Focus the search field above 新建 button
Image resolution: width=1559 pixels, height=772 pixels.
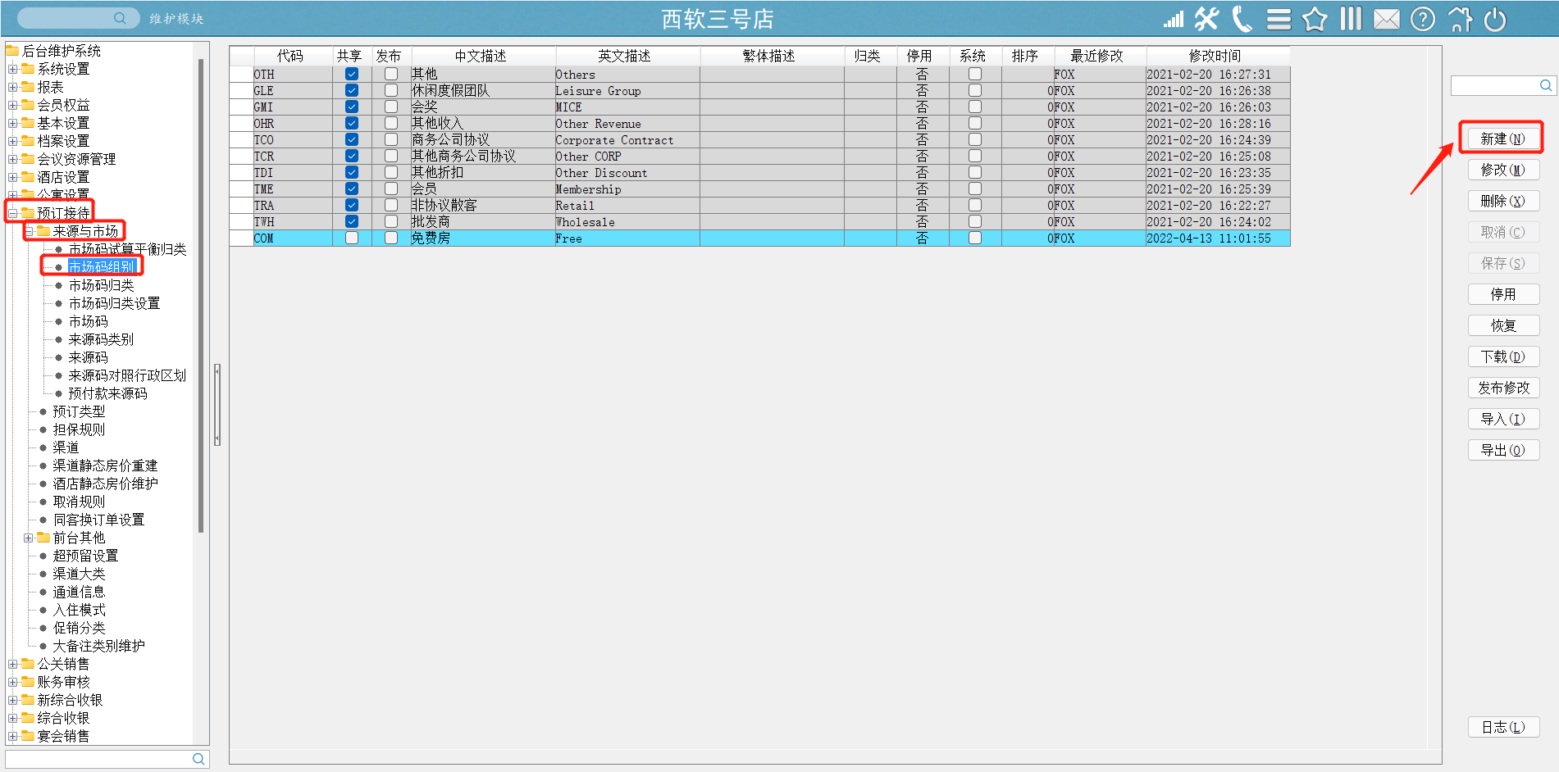(x=1495, y=86)
